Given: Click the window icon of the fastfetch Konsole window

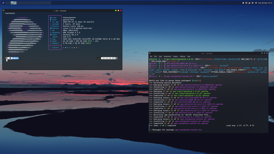Looking at the screenshot, I should (x=4, y=11).
